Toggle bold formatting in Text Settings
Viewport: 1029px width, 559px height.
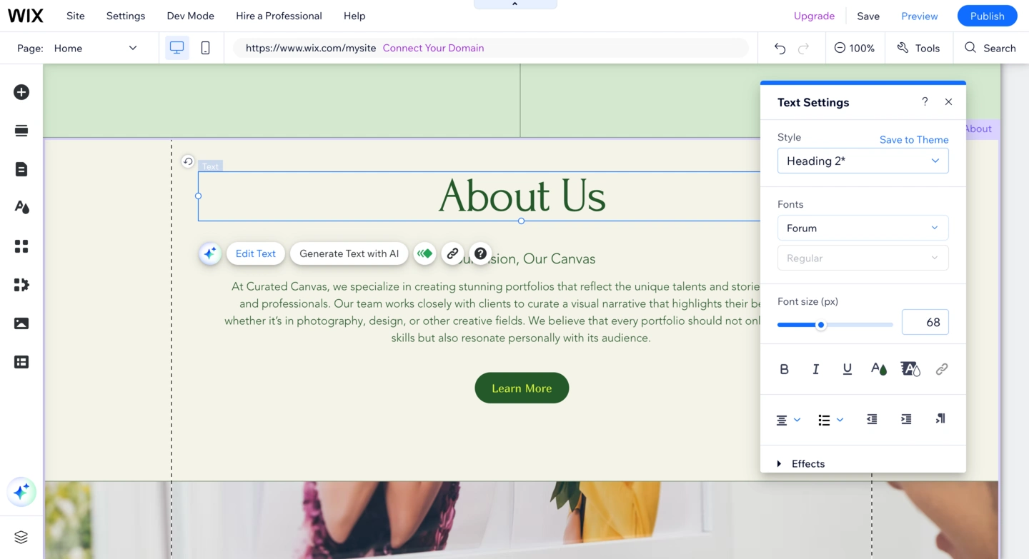pyautogui.click(x=784, y=368)
